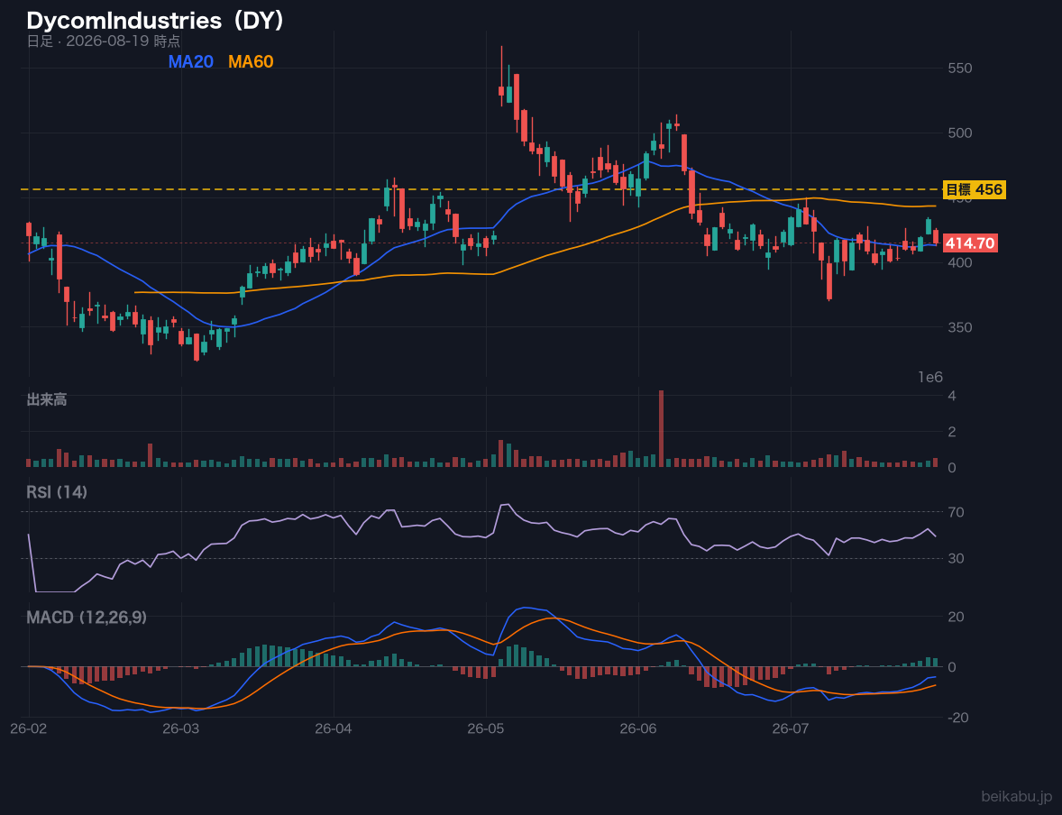
Task: Click the 26-03 date axis label
Action: (181, 729)
